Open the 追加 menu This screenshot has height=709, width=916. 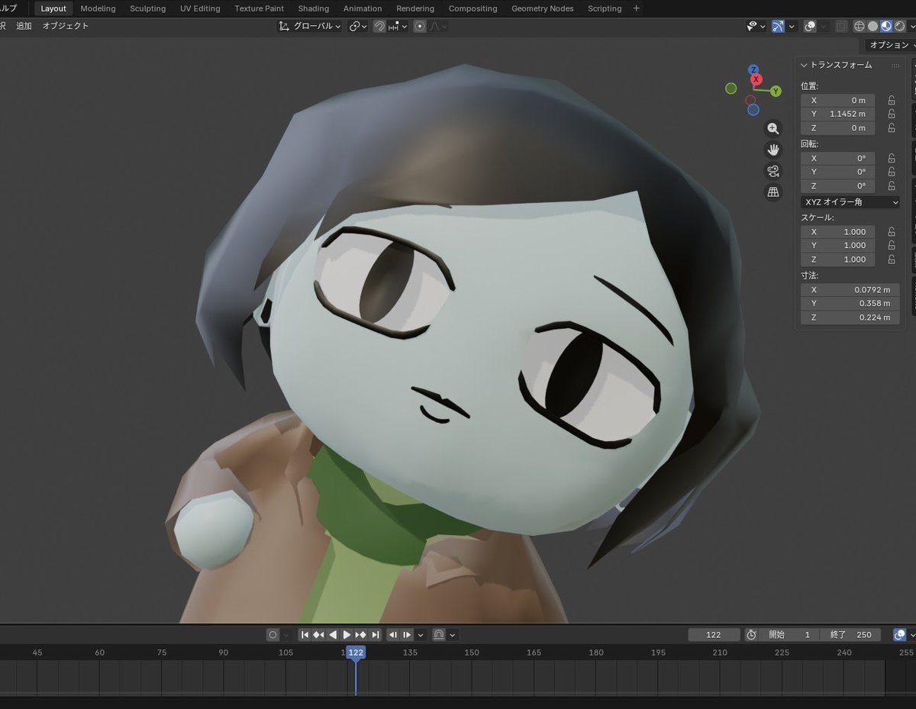pos(24,26)
